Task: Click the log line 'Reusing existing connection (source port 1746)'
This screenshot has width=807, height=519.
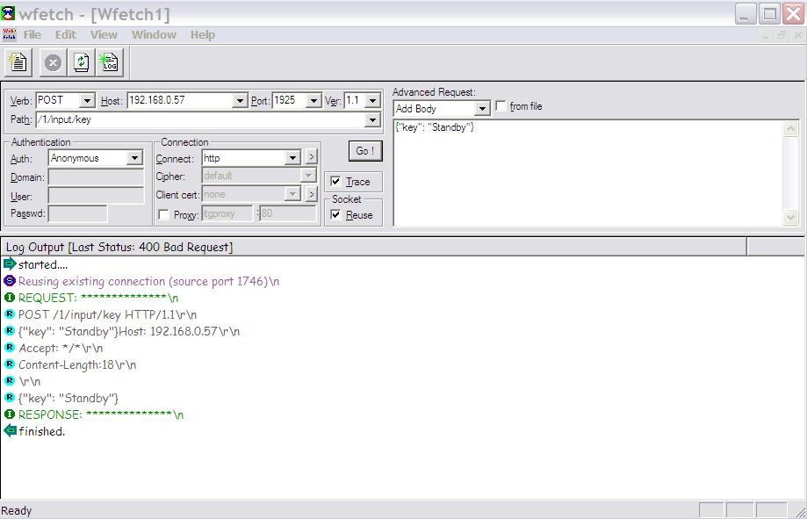Action: click(x=148, y=281)
